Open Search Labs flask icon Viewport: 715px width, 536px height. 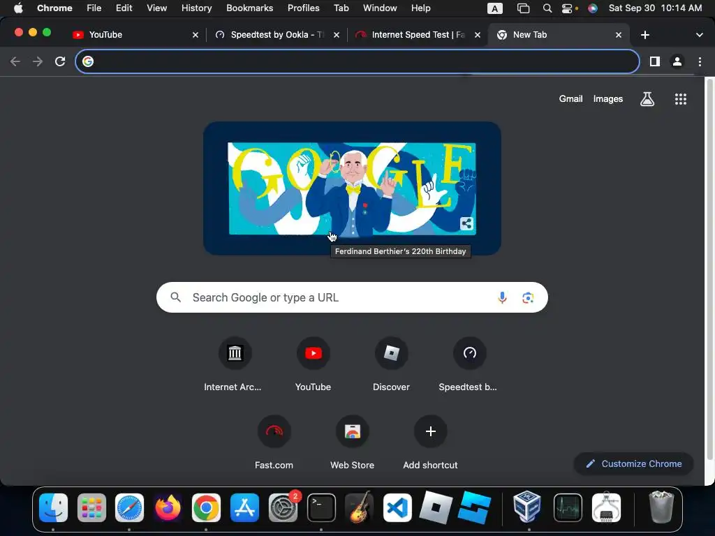tap(647, 99)
